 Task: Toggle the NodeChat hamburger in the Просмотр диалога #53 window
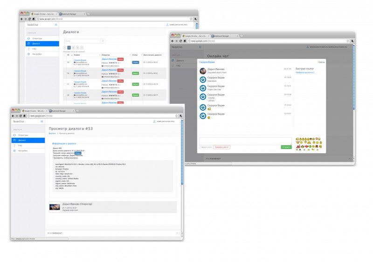42,121
